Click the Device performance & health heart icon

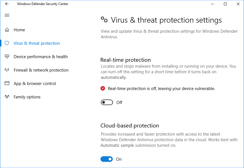7,56
